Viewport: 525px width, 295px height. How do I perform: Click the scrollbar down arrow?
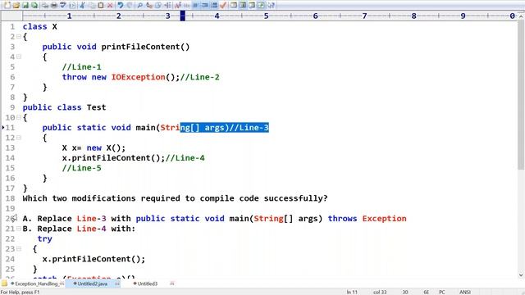[x=521, y=275]
